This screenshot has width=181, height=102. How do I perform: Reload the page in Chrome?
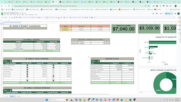tap(9, 6)
